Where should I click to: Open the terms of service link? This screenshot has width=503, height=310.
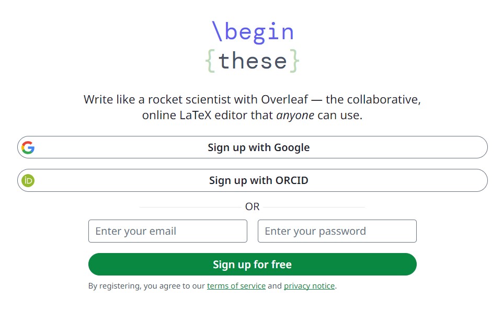pos(236,285)
